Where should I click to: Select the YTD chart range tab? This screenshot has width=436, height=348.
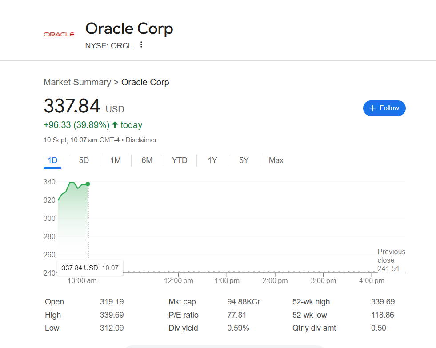click(x=180, y=160)
